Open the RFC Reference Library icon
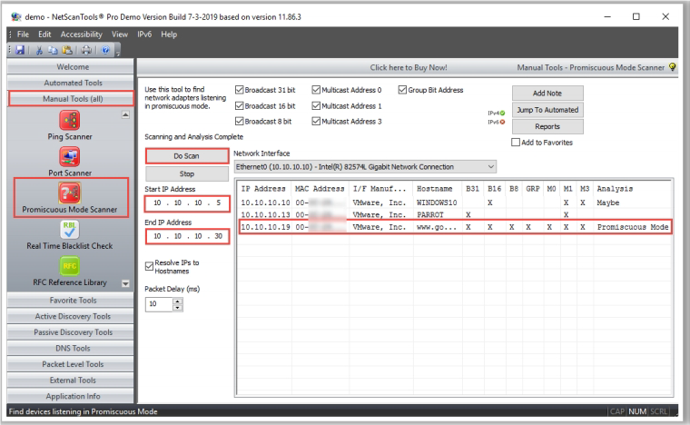690x425 pixels. tap(70, 265)
